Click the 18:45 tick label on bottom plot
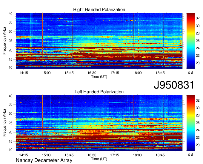203x164 pixels. click(160, 155)
